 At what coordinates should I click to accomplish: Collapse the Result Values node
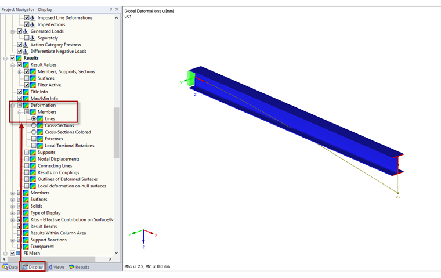tap(13, 65)
